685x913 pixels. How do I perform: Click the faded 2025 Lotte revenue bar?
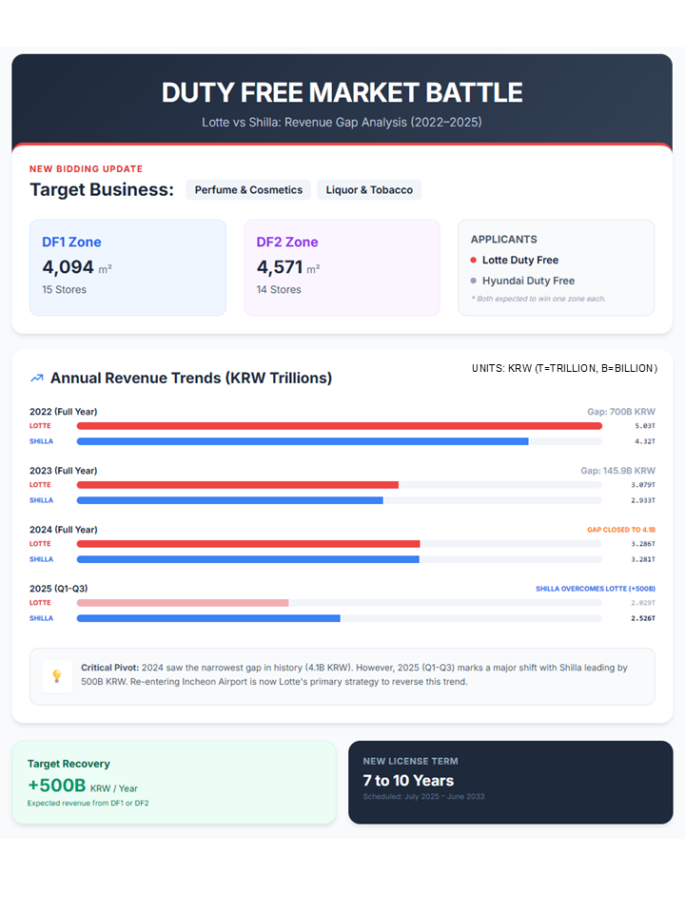click(x=183, y=603)
